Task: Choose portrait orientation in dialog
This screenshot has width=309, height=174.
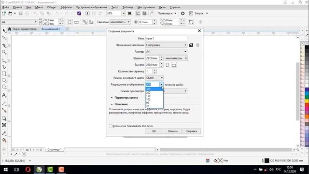Action: click(168, 65)
